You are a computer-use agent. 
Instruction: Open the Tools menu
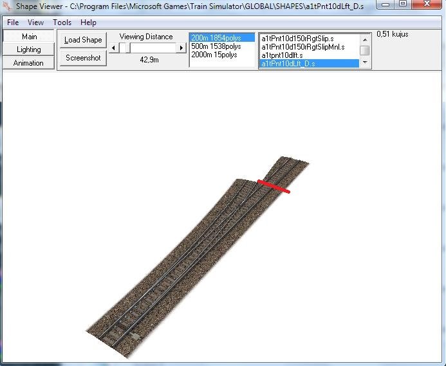click(x=62, y=23)
